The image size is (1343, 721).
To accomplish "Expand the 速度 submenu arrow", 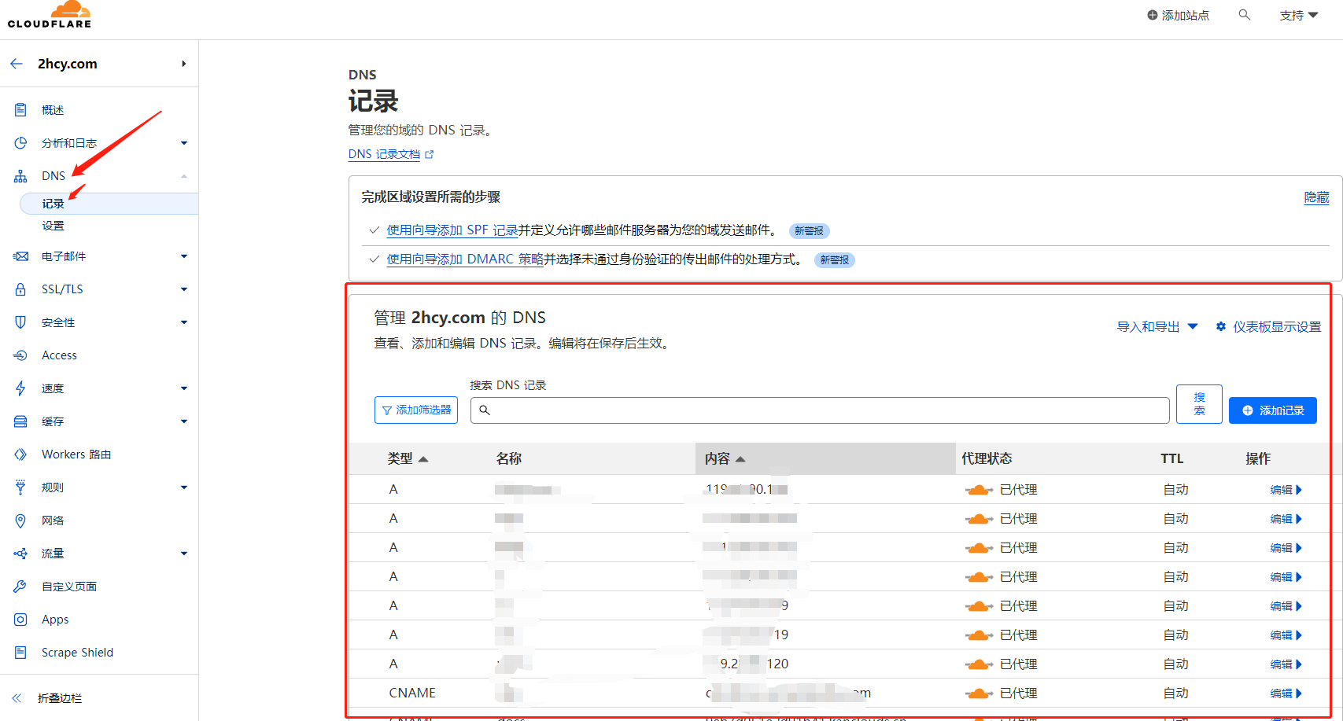I will tap(184, 388).
